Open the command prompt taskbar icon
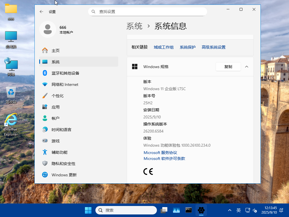Viewport: 289px width, 217px height. point(189,210)
